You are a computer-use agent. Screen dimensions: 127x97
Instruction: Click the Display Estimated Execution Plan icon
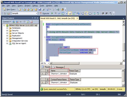63,13
